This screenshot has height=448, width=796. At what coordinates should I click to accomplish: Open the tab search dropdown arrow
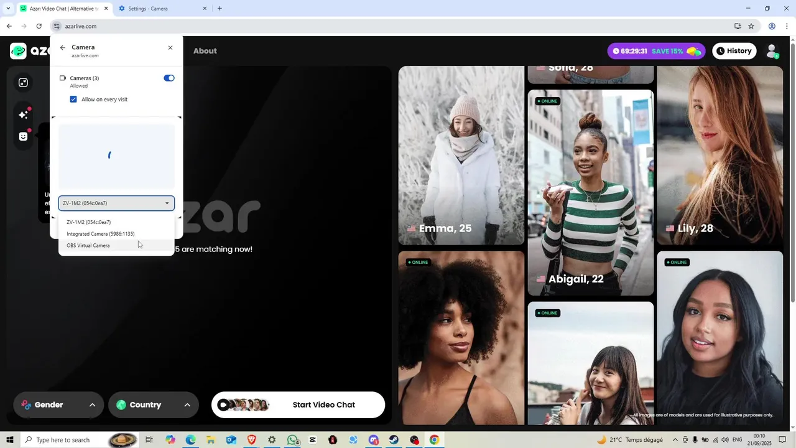(8, 9)
